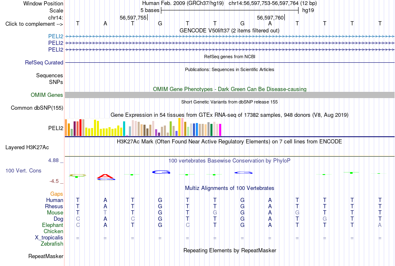
Task: Click 'RefSeq genes from NCBI' title
Action: pyautogui.click(x=230, y=57)
